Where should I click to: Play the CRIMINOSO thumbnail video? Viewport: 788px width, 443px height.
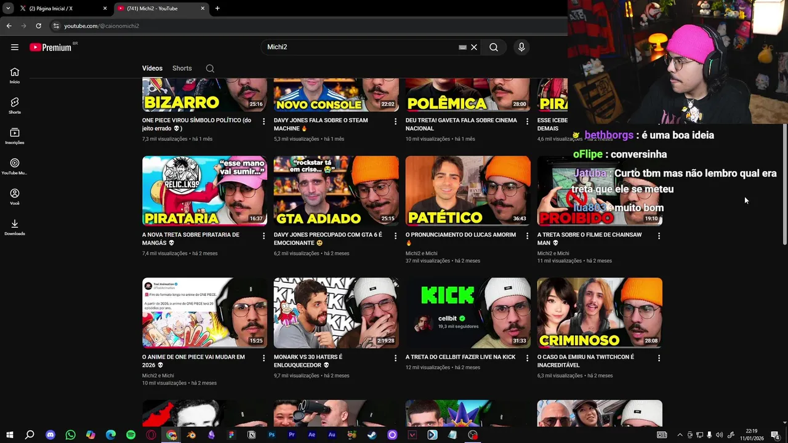[600, 313]
